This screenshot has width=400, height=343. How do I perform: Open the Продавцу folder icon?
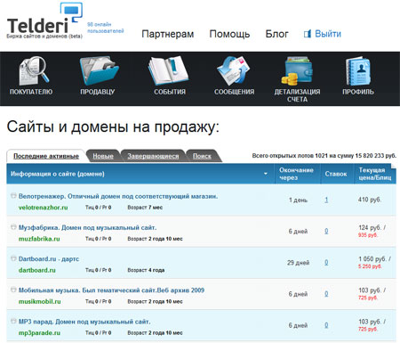click(x=100, y=71)
